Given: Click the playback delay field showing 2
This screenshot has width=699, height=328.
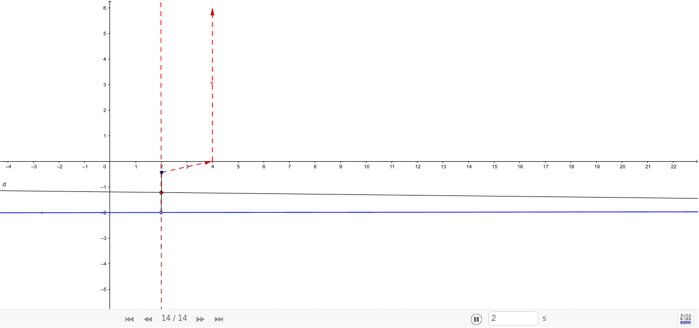Looking at the screenshot, I should (513, 318).
